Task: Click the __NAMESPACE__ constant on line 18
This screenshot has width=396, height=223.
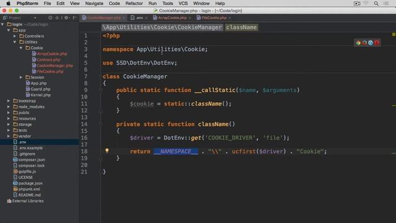Action: coord(176,151)
